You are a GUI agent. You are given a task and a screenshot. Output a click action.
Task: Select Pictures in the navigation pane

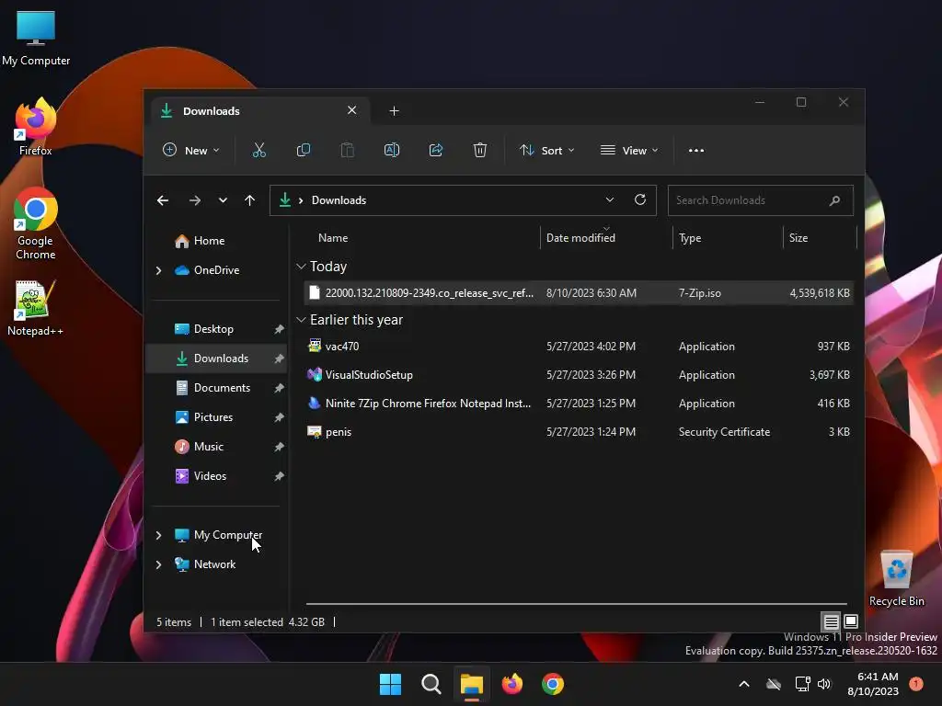[216, 417]
